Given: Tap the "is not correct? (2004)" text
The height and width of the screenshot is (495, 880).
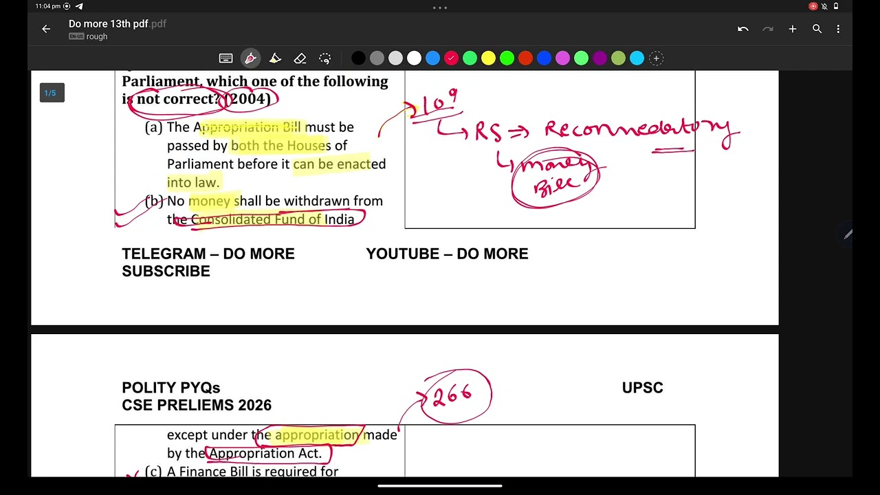Looking at the screenshot, I should click(197, 99).
